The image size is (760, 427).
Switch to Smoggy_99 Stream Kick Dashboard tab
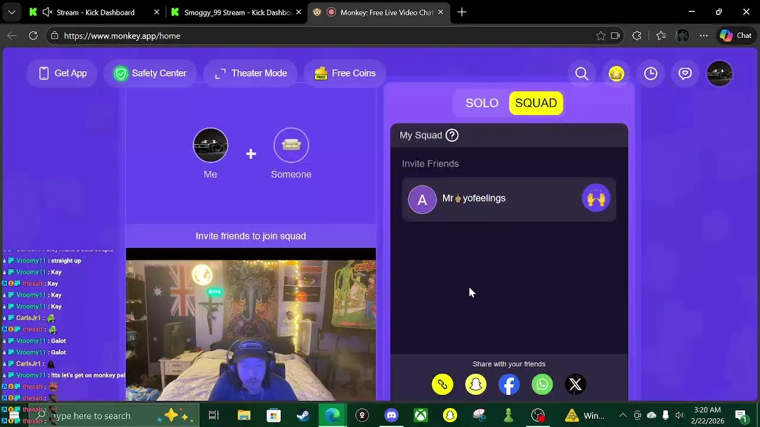tap(237, 12)
